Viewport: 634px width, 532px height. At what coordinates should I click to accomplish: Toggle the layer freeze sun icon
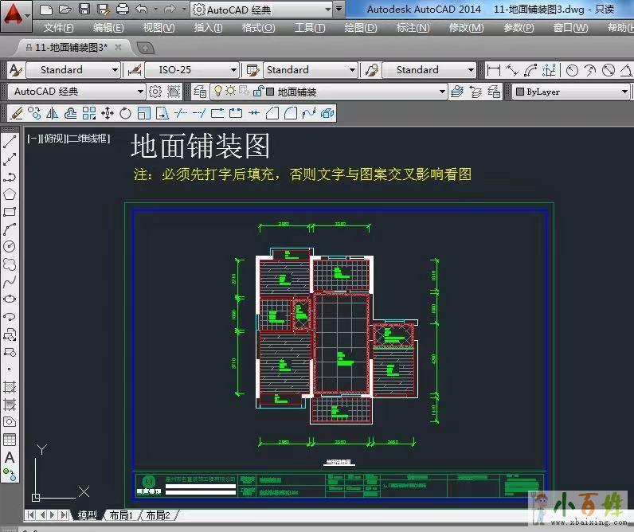[230, 92]
